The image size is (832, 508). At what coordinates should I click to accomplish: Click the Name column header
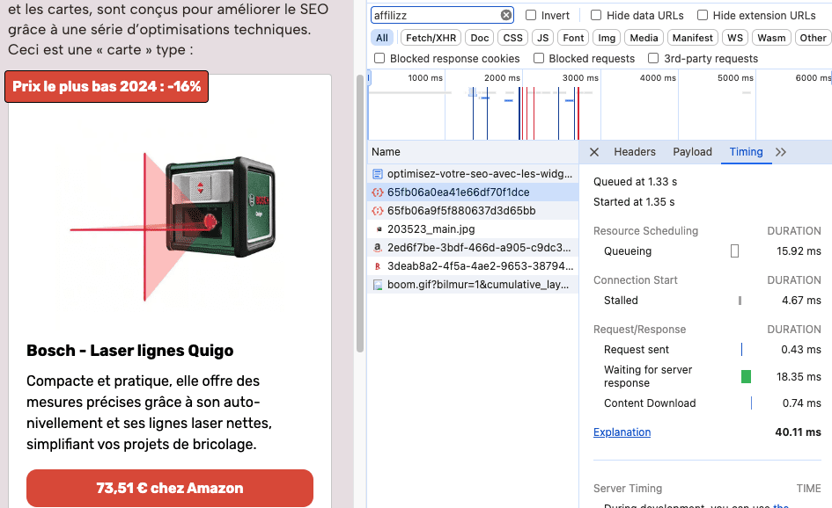[x=473, y=152]
